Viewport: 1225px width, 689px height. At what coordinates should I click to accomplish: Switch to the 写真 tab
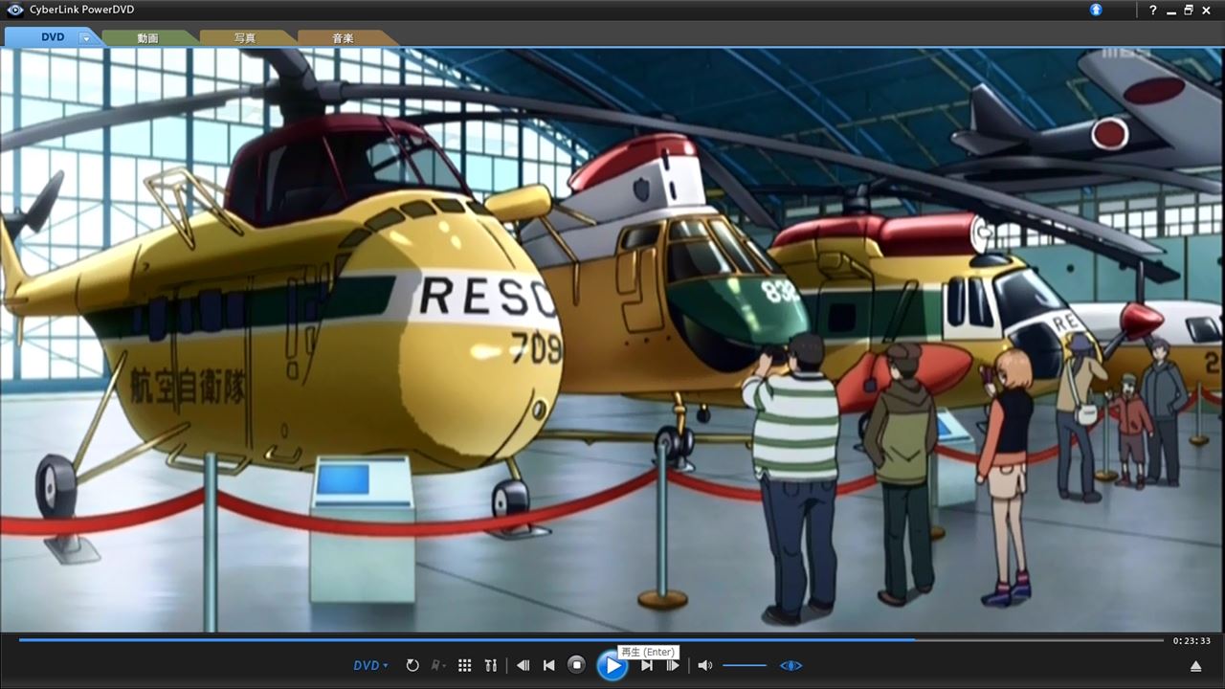tap(245, 38)
